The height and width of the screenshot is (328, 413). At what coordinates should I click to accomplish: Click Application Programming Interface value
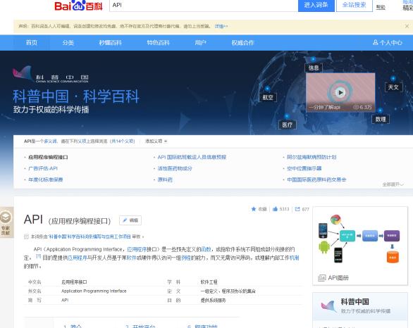coord(94,291)
